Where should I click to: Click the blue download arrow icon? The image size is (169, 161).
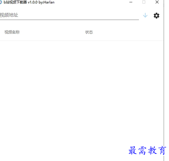point(145,15)
